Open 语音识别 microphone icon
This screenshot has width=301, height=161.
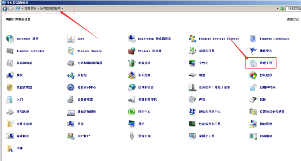pos(132,136)
